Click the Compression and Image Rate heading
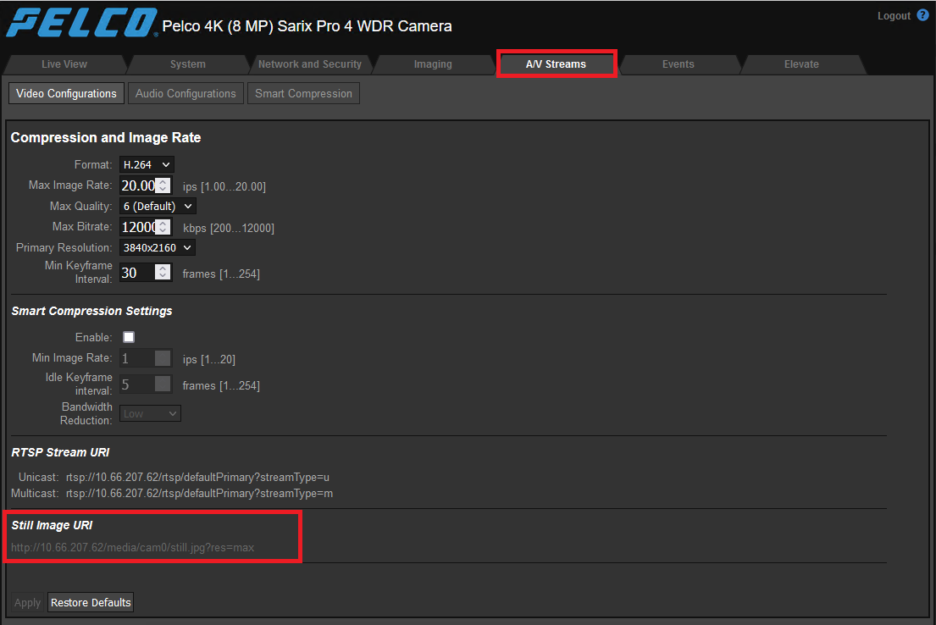Viewport: 936px width, 625px height. point(106,138)
